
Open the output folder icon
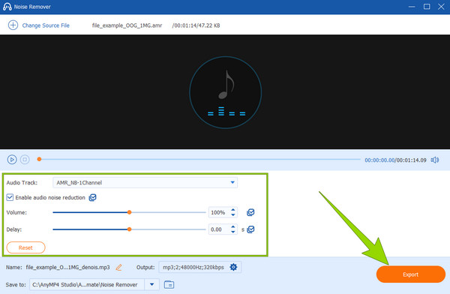[169, 285]
